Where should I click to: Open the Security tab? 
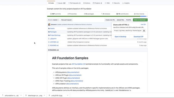116,3
